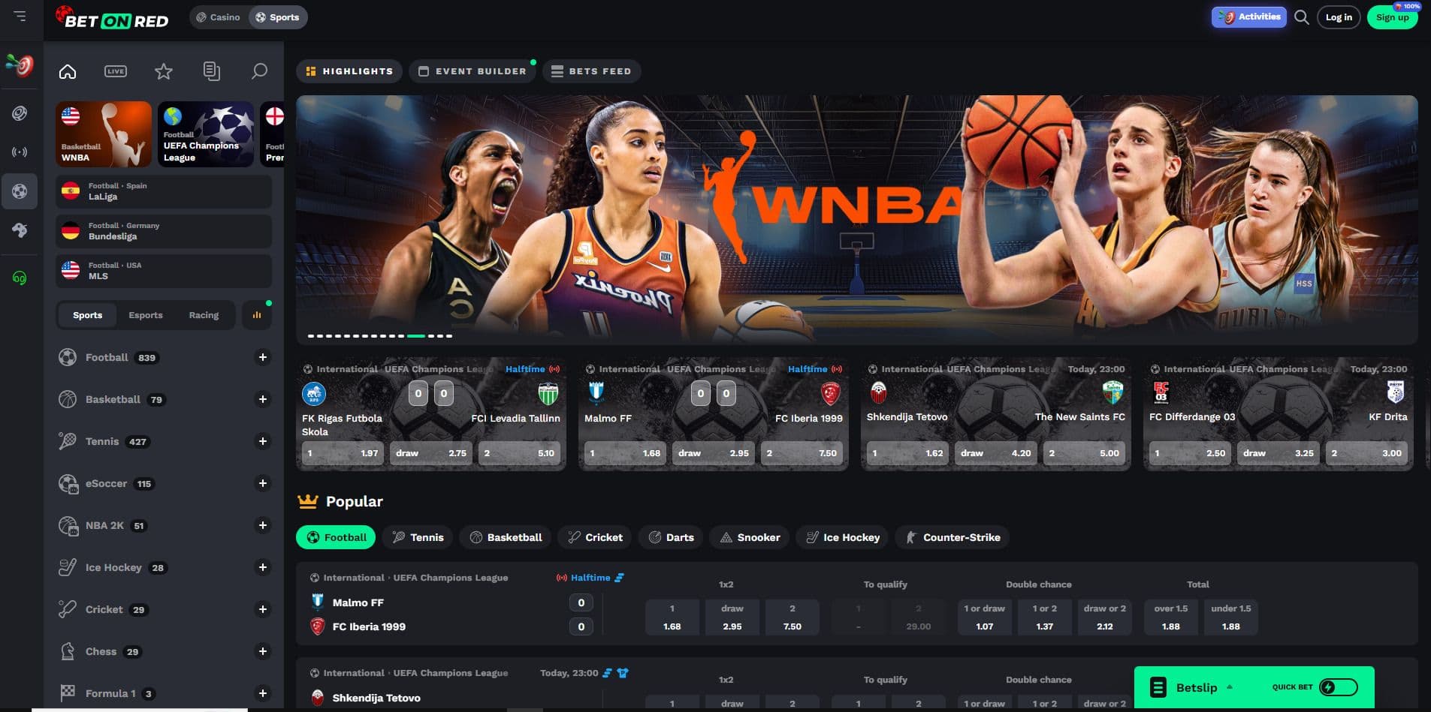
Task: Select the Tennis popular filter
Action: (x=418, y=537)
